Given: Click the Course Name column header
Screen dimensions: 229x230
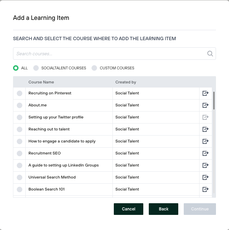Looking at the screenshot, I should point(41,82).
